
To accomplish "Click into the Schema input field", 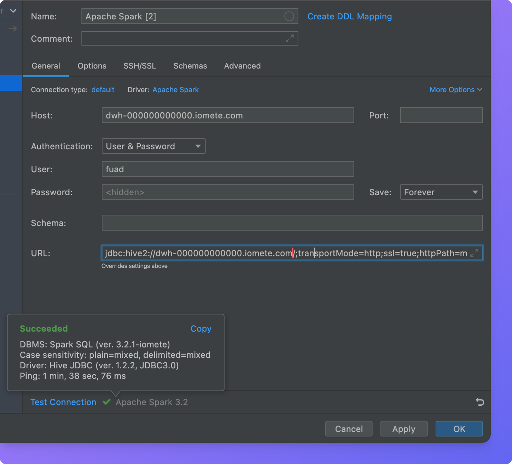I will click(x=292, y=223).
